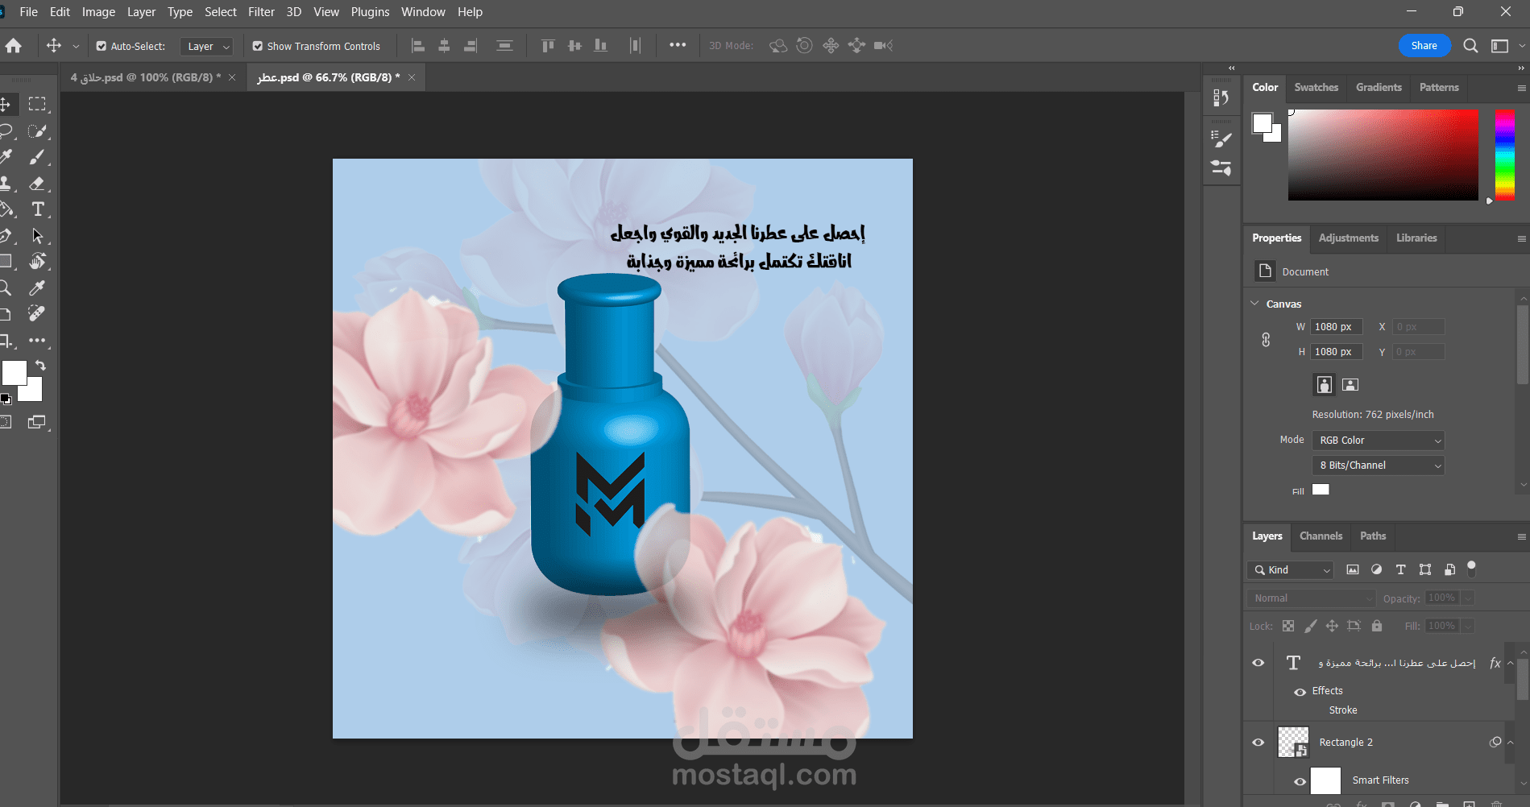Viewport: 1530px width, 807px height.
Task: Open the Filter menu
Action: tap(261, 12)
